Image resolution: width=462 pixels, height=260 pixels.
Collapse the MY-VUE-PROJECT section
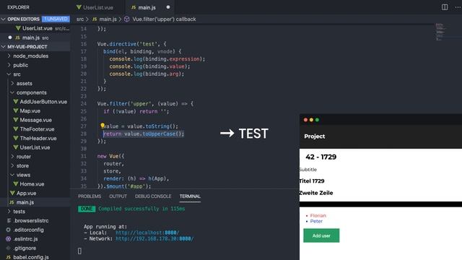[x=4, y=46]
